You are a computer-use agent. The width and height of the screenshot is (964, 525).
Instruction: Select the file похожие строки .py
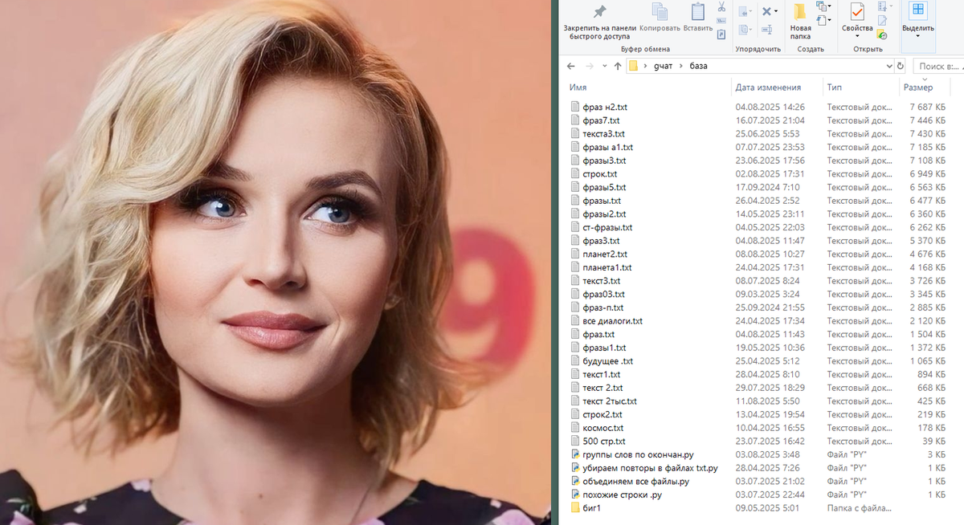coord(623,495)
